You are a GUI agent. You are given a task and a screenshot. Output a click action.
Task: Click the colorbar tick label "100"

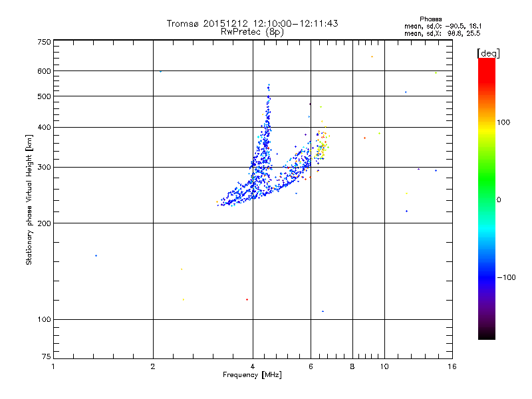503,122
